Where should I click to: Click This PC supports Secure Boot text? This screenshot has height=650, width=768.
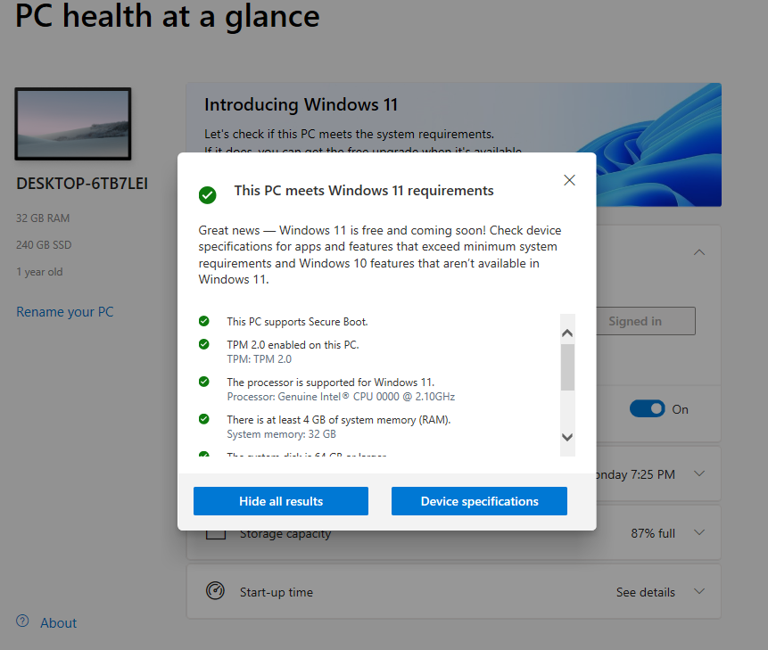297,322
